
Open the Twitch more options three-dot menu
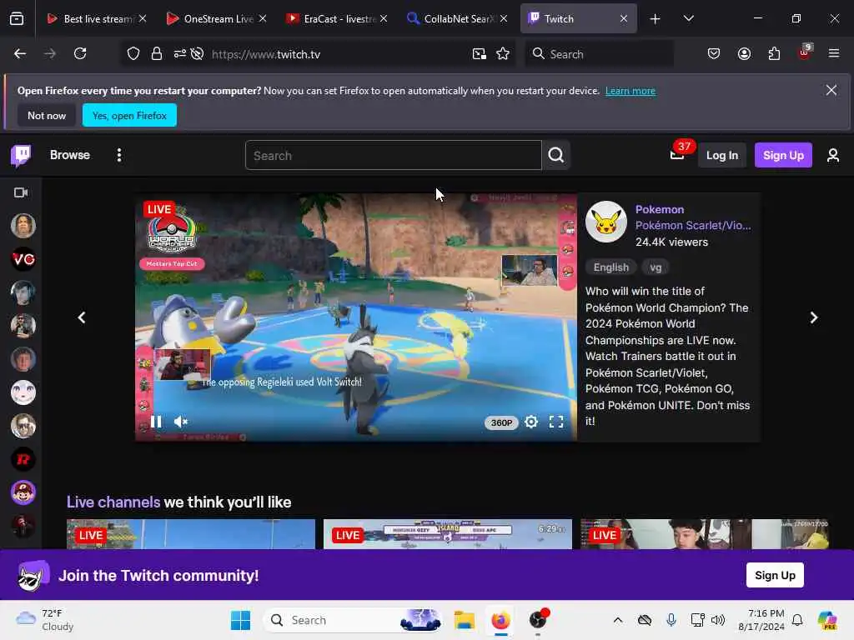click(119, 155)
